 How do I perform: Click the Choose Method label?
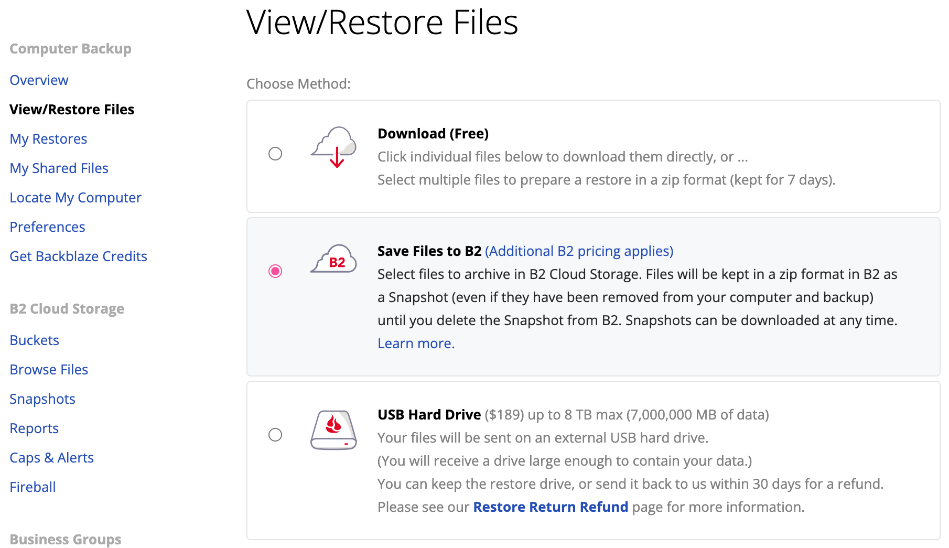point(298,84)
